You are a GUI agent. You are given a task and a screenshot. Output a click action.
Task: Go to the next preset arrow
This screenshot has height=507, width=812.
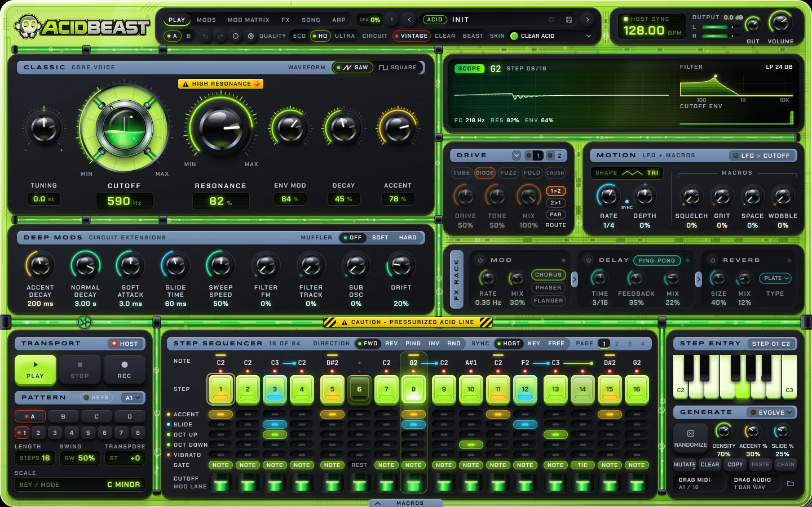(588, 20)
